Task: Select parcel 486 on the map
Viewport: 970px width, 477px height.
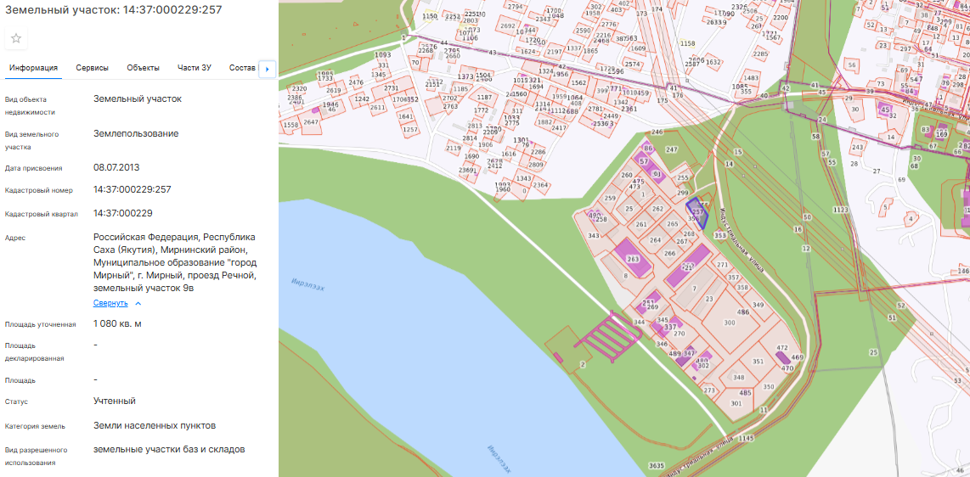Action: (x=743, y=312)
